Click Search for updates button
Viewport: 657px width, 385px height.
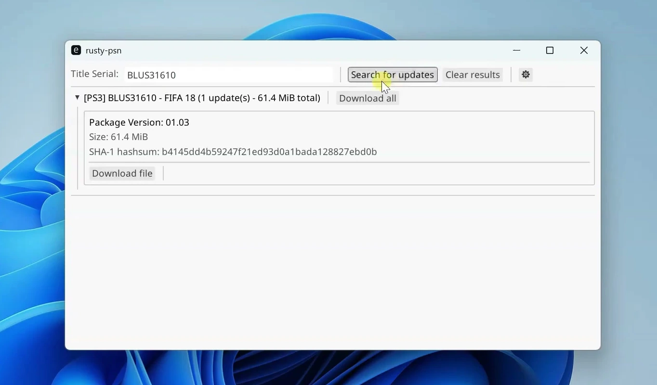click(x=393, y=75)
